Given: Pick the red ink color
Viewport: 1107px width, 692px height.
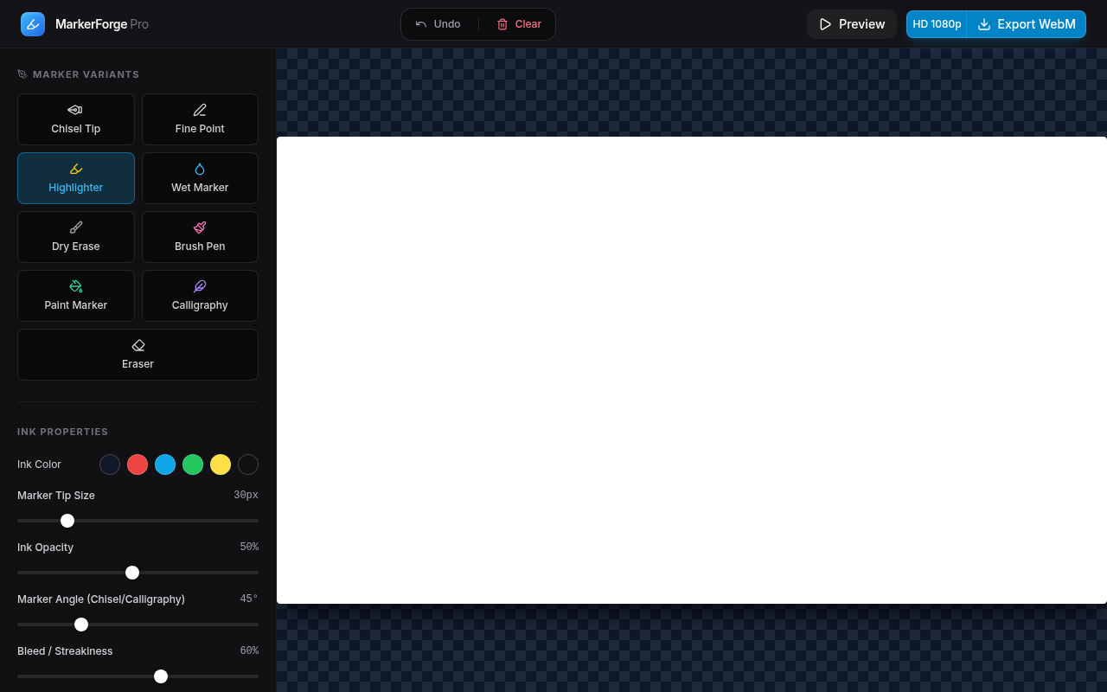Looking at the screenshot, I should pos(138,465).
